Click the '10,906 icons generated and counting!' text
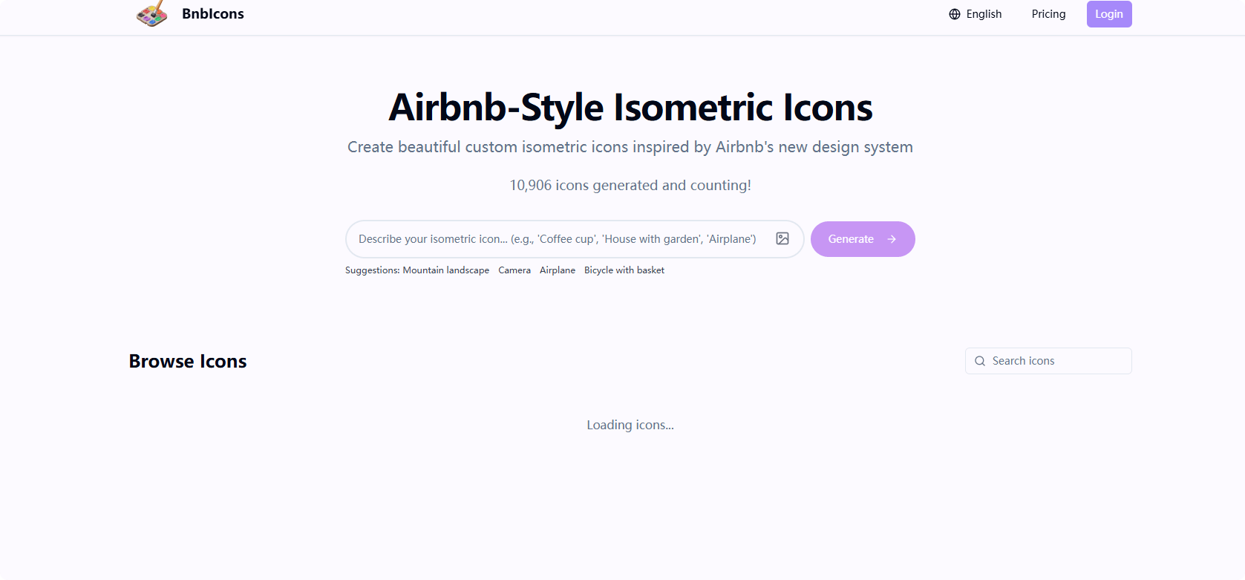The width and height of the screenshot is (1245, 580). click(x=630, y=185)
